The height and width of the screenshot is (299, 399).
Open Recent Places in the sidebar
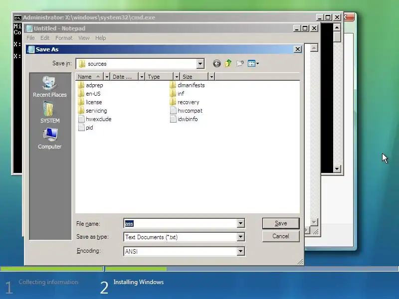(49, 87)
